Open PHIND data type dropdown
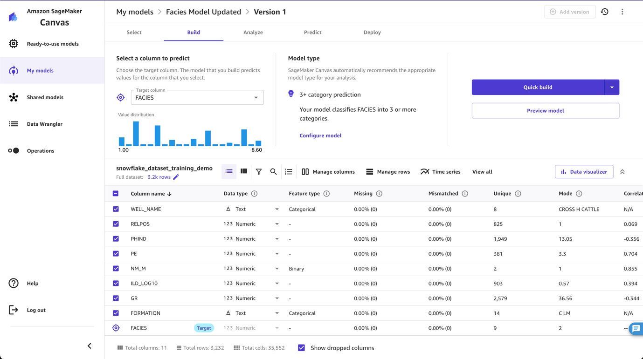The width and height of the screenshot is (643, 359). click(x=277, y=239)
